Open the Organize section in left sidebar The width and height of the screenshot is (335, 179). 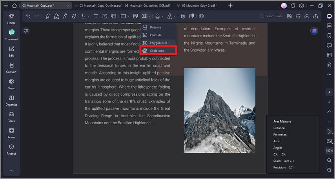tap(11, 101)
